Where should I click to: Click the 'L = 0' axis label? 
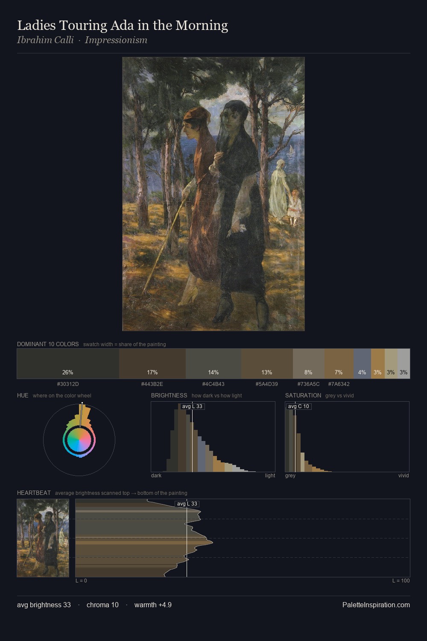click(81, 581)
